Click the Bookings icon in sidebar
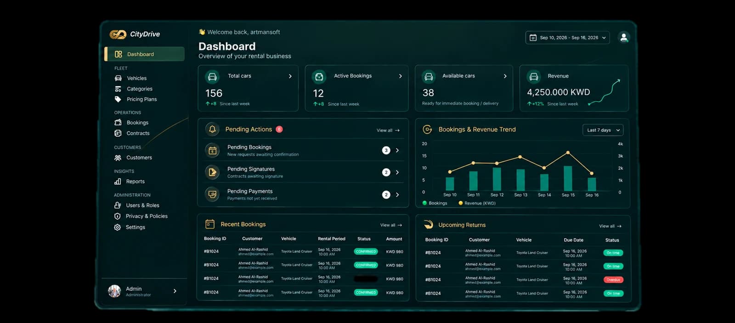Screen dimensions: 735x323 [x=118, y=123]
